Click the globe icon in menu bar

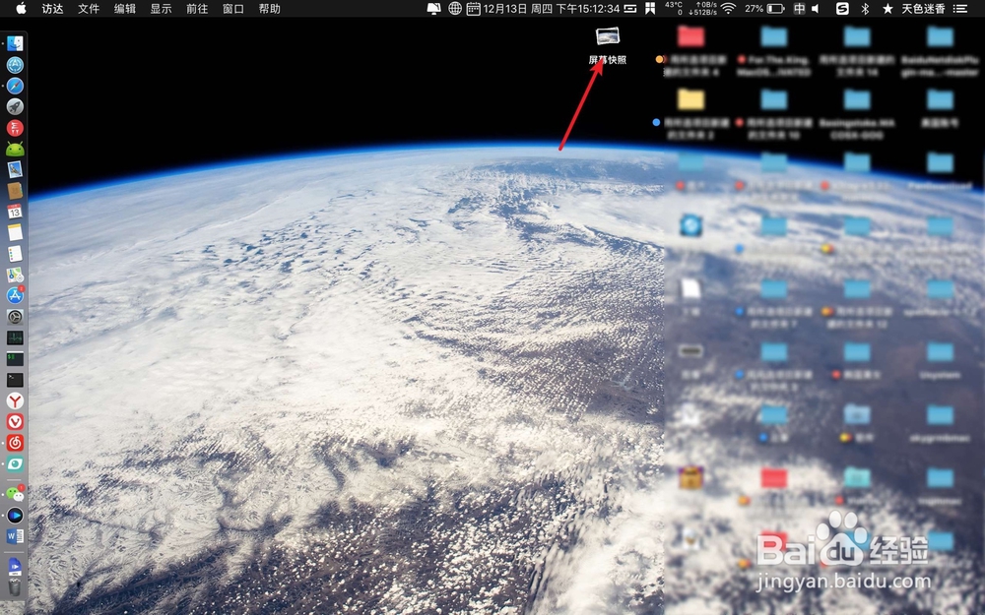click(455, 9)
